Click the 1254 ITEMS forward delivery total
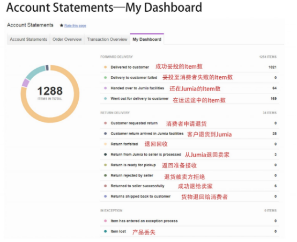 pos(268,57)
